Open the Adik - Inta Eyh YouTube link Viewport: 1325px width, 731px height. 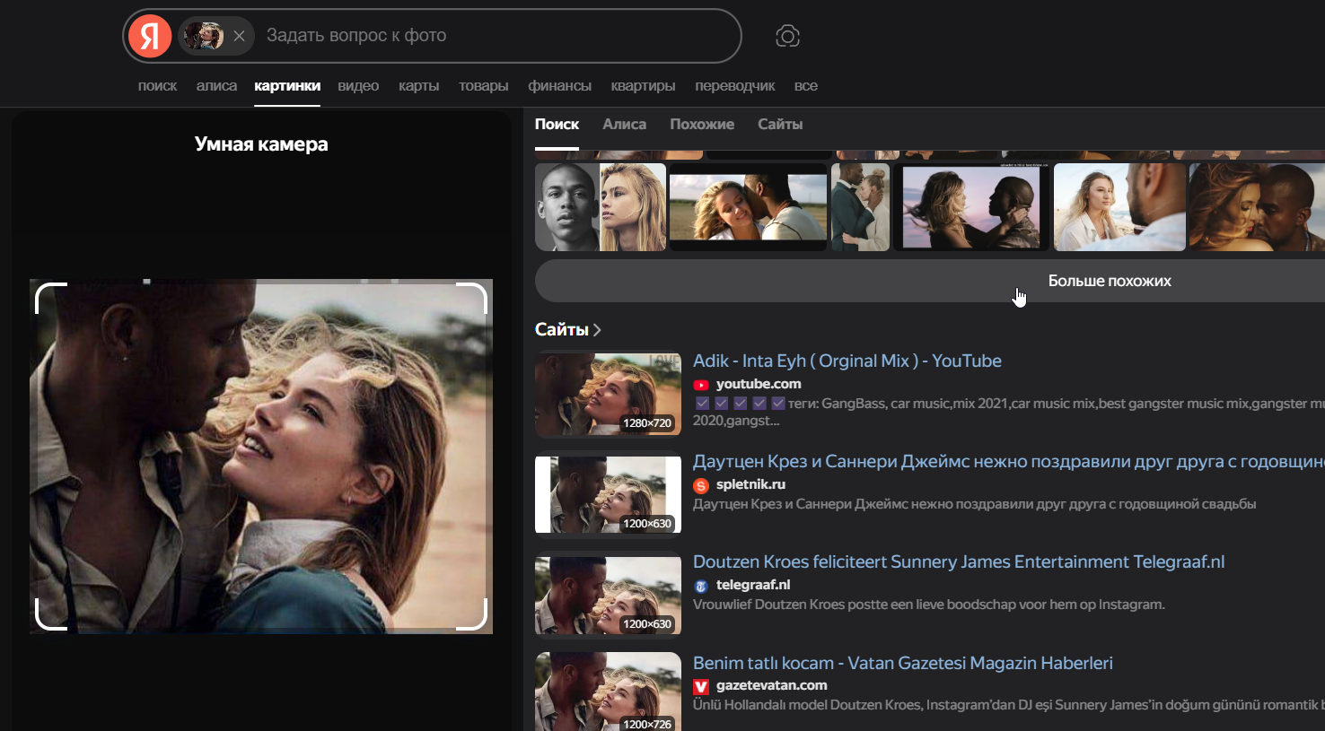click(x=847, y=361)
